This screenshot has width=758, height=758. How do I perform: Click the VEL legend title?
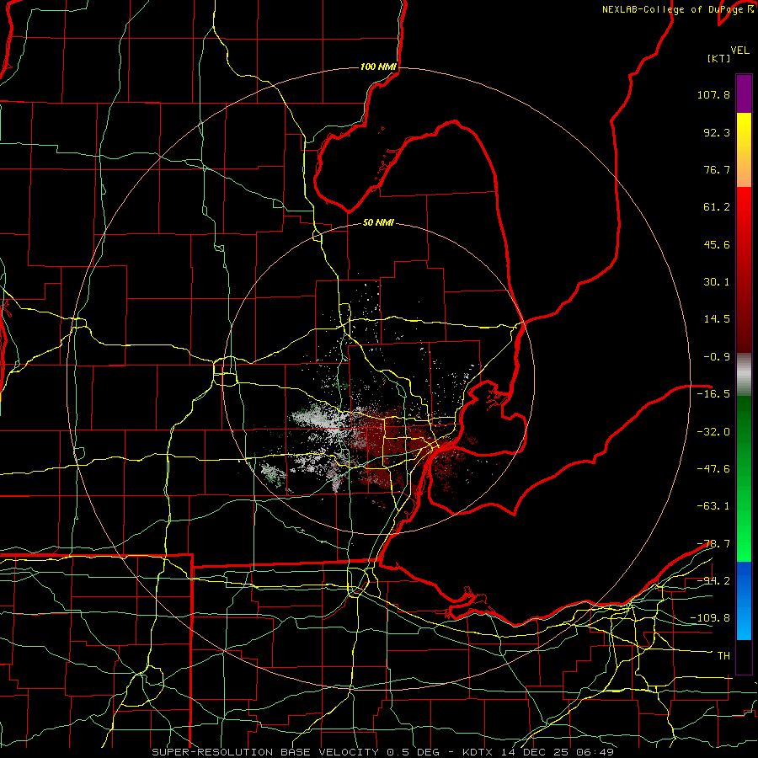739,51
